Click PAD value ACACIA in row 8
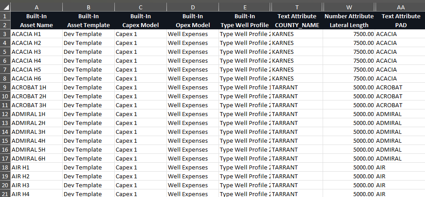 coord(400,79)
